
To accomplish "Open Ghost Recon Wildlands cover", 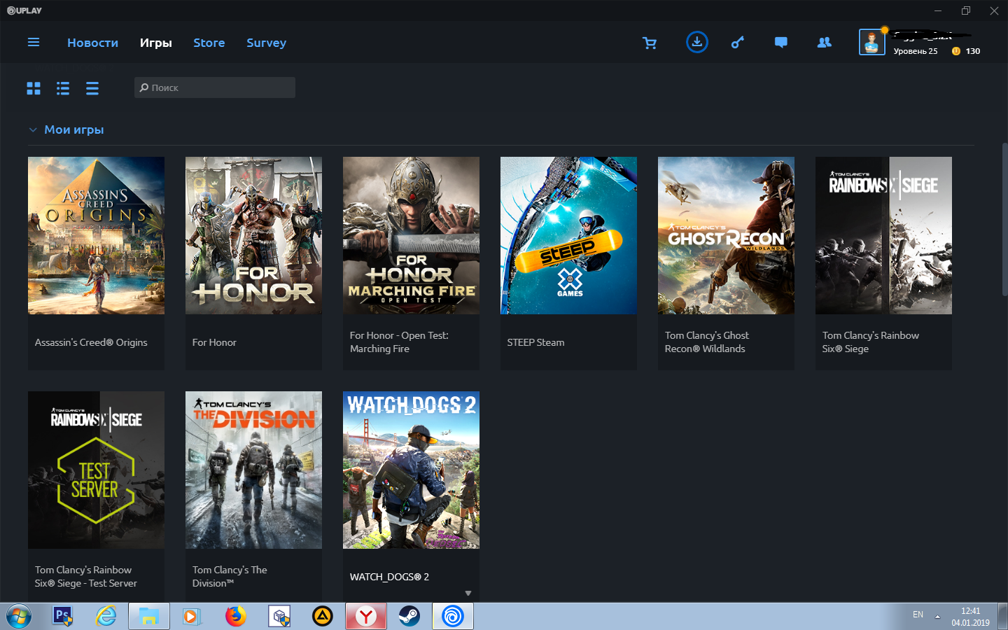I will coord(726,235).
